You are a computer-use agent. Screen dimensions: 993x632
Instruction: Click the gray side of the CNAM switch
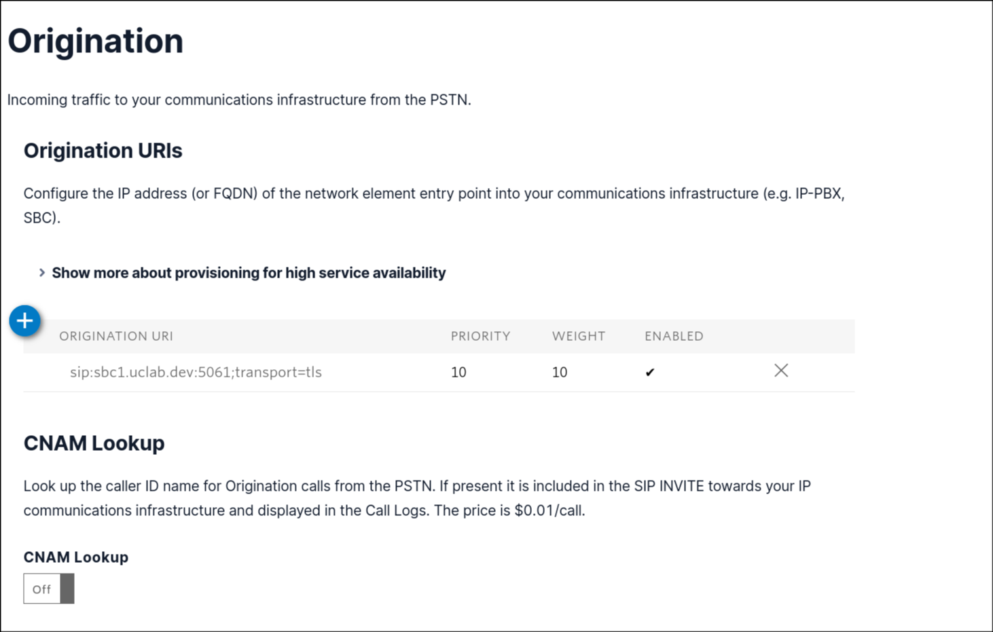coord(67,589)
